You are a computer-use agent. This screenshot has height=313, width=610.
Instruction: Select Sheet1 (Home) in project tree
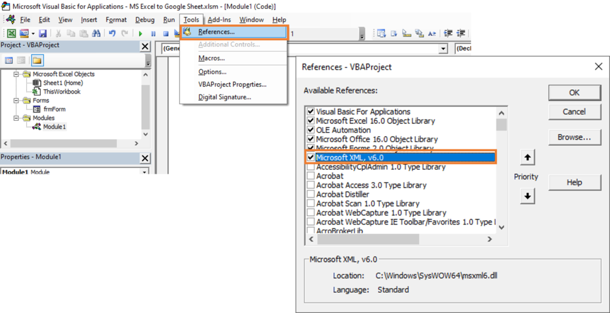click(63, 83)
